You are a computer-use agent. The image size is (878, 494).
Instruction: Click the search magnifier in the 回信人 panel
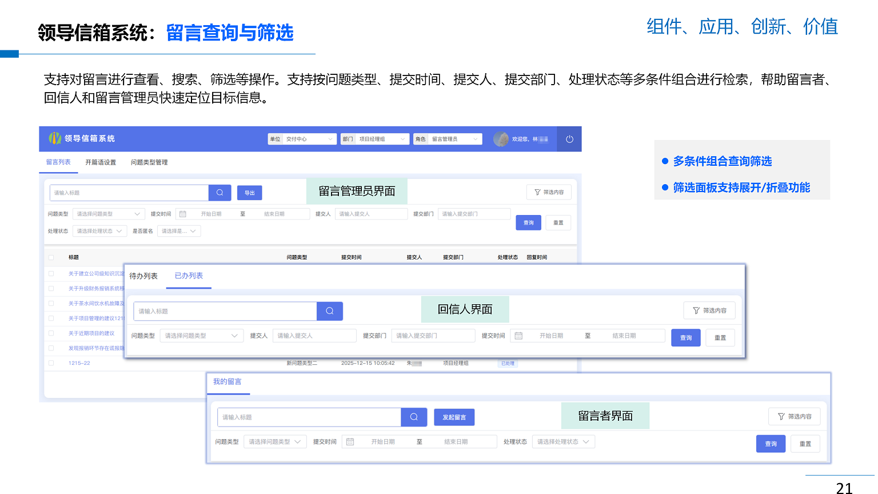pyautogui.click(x=329, y=310)
